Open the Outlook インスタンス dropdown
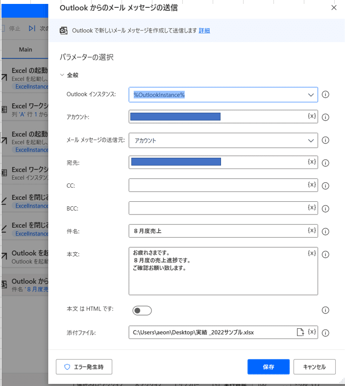345x386 pixels. [311, 95]
